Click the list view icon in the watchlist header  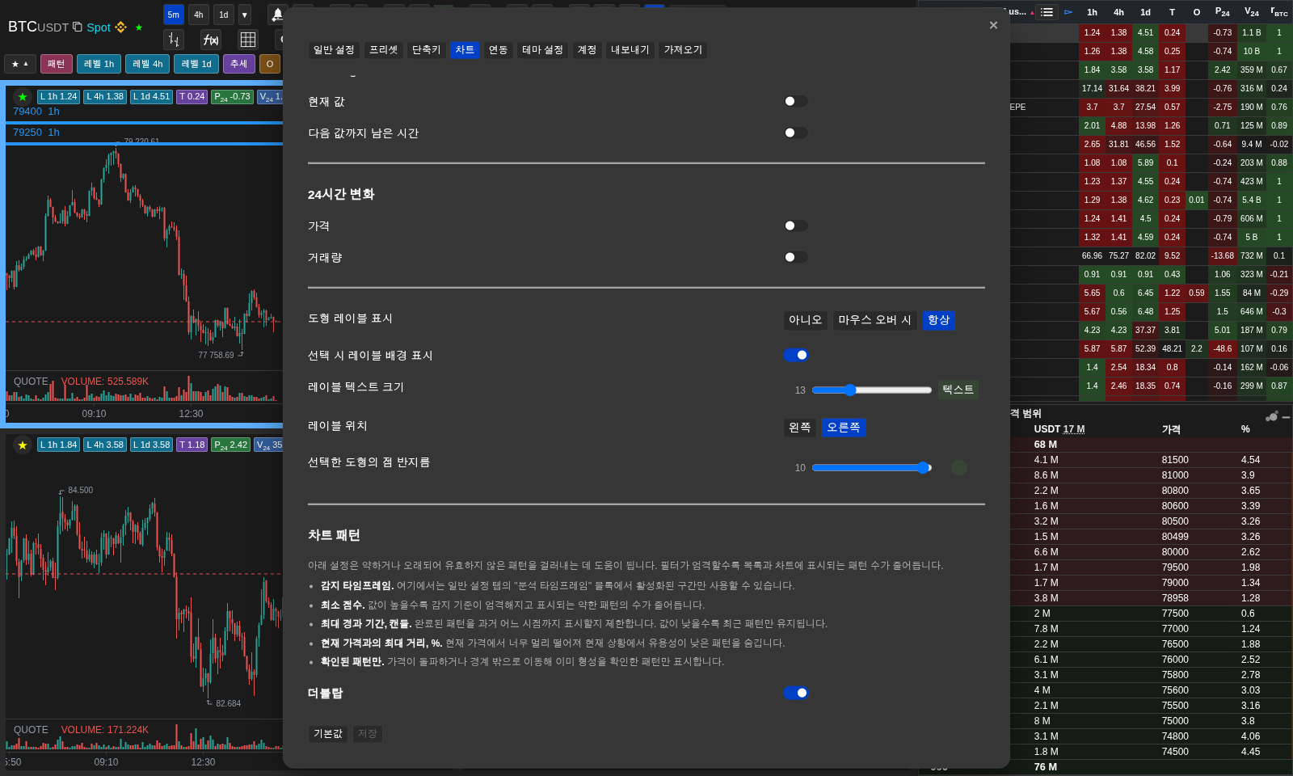pos(1047,12)
